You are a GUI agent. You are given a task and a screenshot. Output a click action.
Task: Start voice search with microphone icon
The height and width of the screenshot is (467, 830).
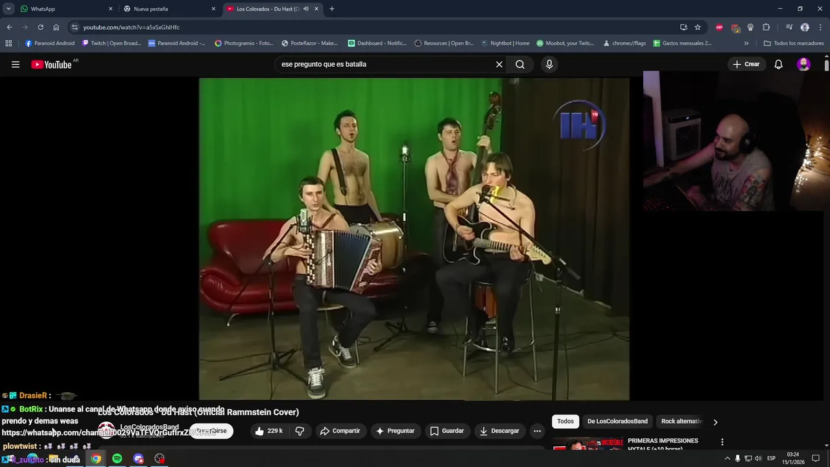[549, 64]
